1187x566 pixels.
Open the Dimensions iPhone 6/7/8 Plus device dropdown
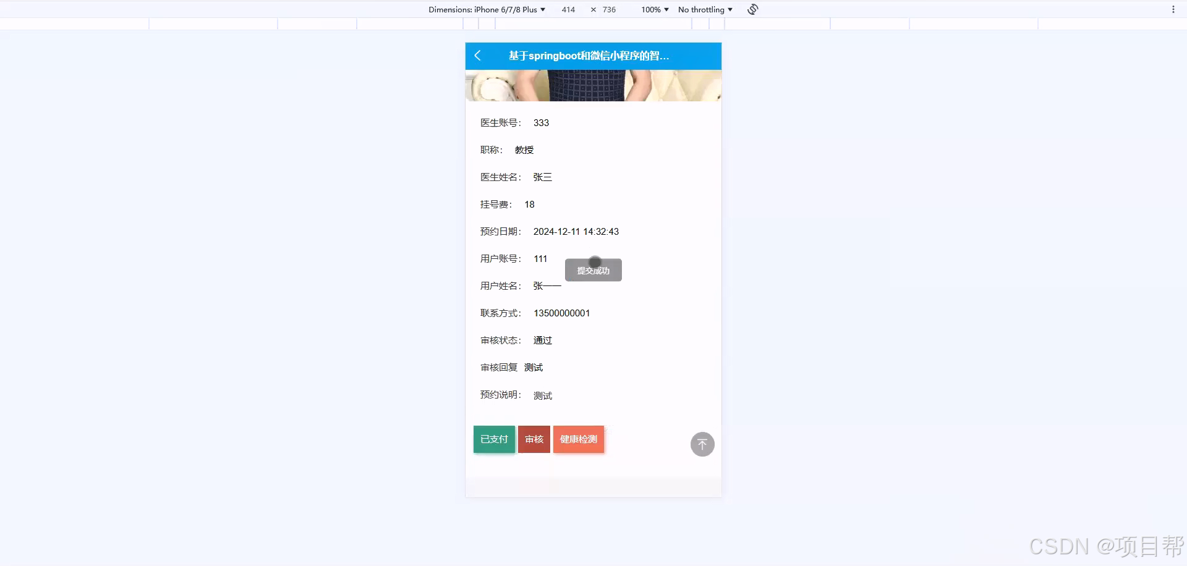coord(488,9)
